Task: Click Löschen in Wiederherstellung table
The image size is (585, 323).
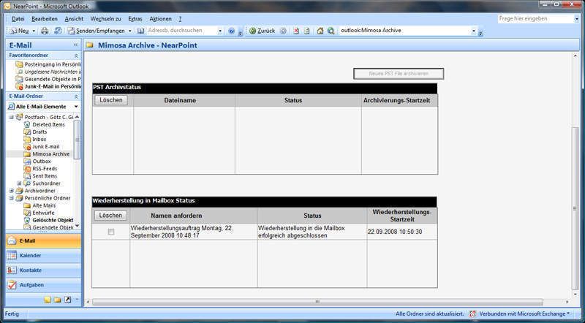Action: tap(110, 215)
